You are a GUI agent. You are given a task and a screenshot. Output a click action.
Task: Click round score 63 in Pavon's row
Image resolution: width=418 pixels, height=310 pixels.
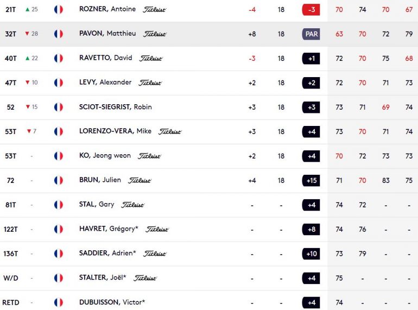(x=339, y=34)
